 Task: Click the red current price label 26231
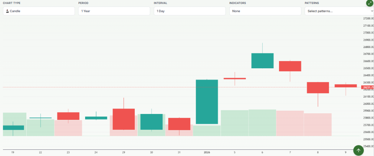367,87
